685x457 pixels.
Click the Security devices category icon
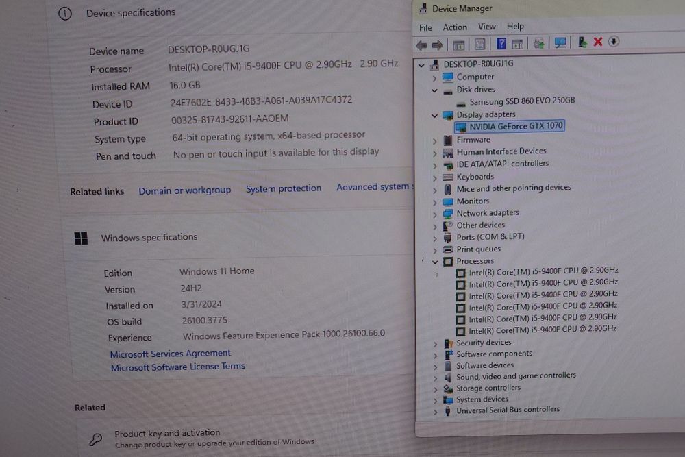pyautogui.click(x=448, y=343)
